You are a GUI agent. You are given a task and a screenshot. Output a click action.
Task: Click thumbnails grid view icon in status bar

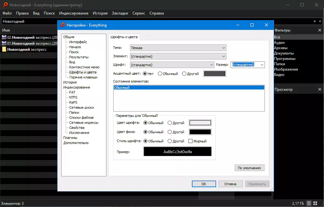(315, 203)
